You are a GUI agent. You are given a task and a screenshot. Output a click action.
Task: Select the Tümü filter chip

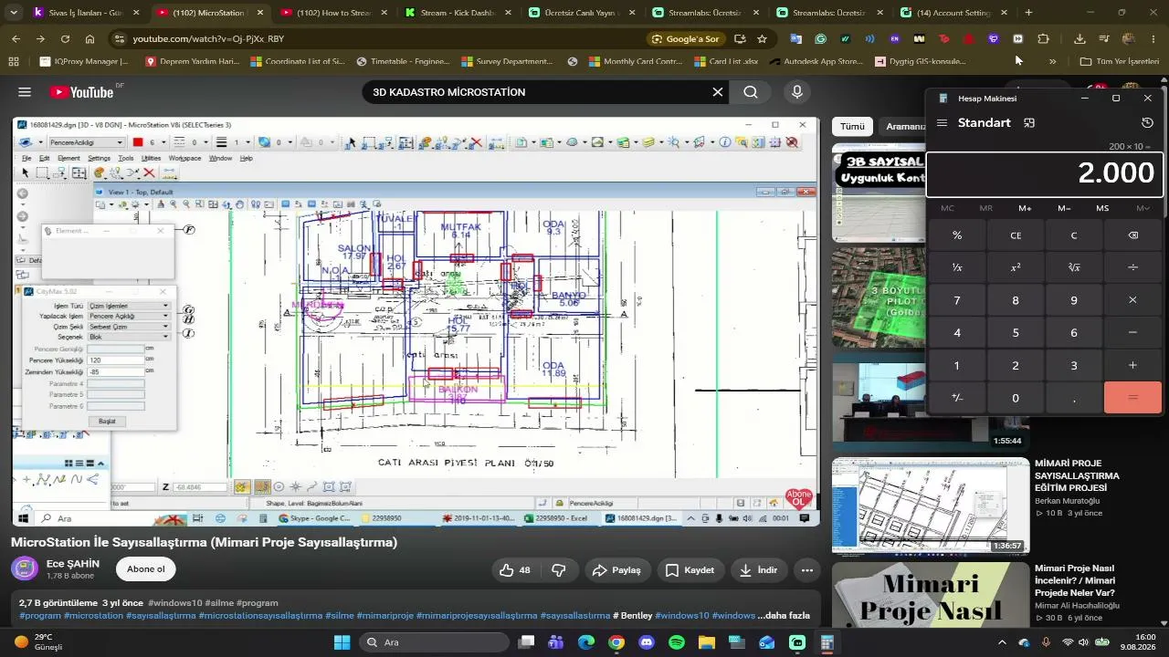852,127
